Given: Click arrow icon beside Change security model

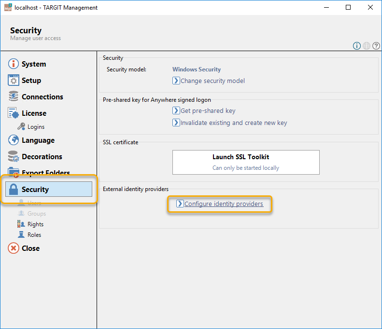Looking at the screenshot, I should click(176, 81).
